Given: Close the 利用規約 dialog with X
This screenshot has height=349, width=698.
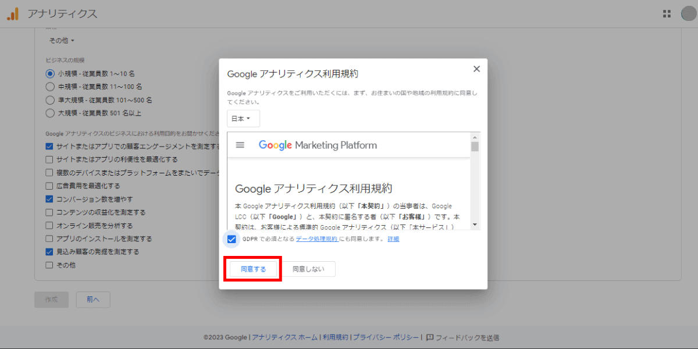Looking at the screenshot, I should coord(476,69).
